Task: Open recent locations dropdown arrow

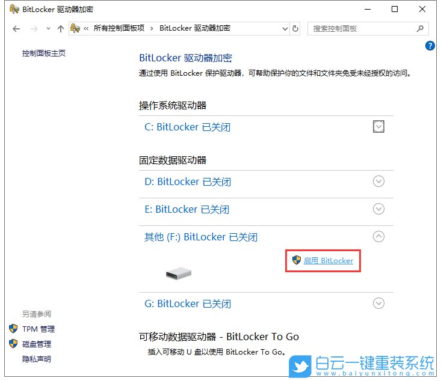Action: pos(48,28)
